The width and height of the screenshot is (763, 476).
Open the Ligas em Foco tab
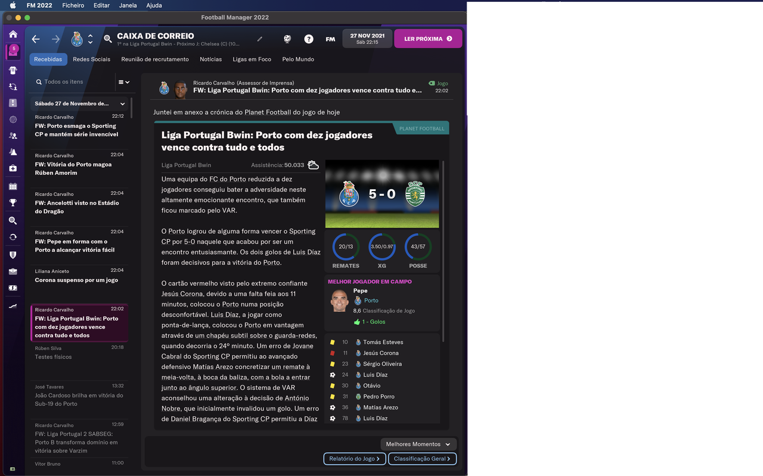point(252,59)
